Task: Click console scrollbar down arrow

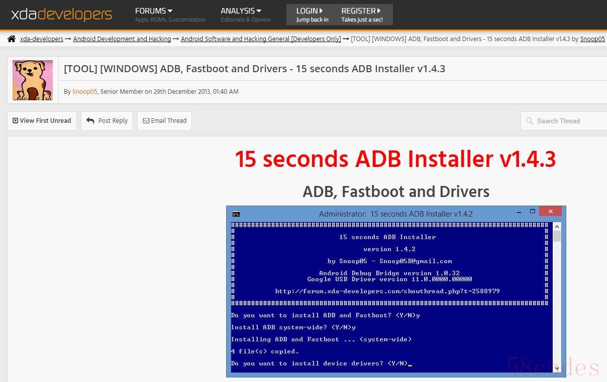Action: point(557,368)
